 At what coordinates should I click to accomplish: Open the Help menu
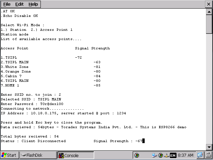(x=33, y=4)
